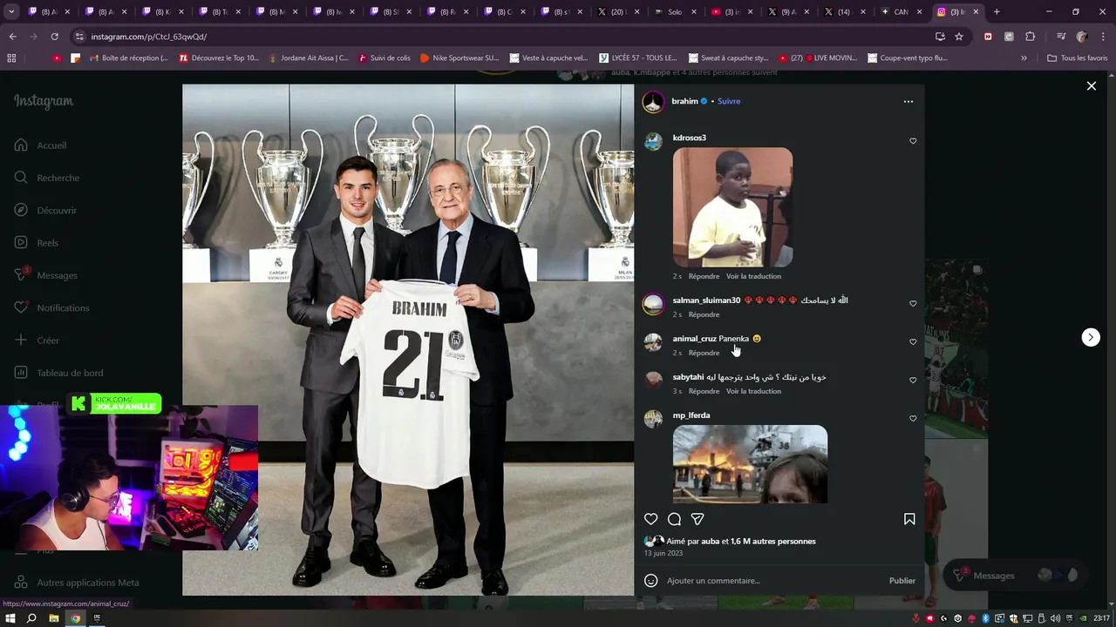1116x627 pixels.
Task: Open mp_lferda's burning house image
Action: 750,464
